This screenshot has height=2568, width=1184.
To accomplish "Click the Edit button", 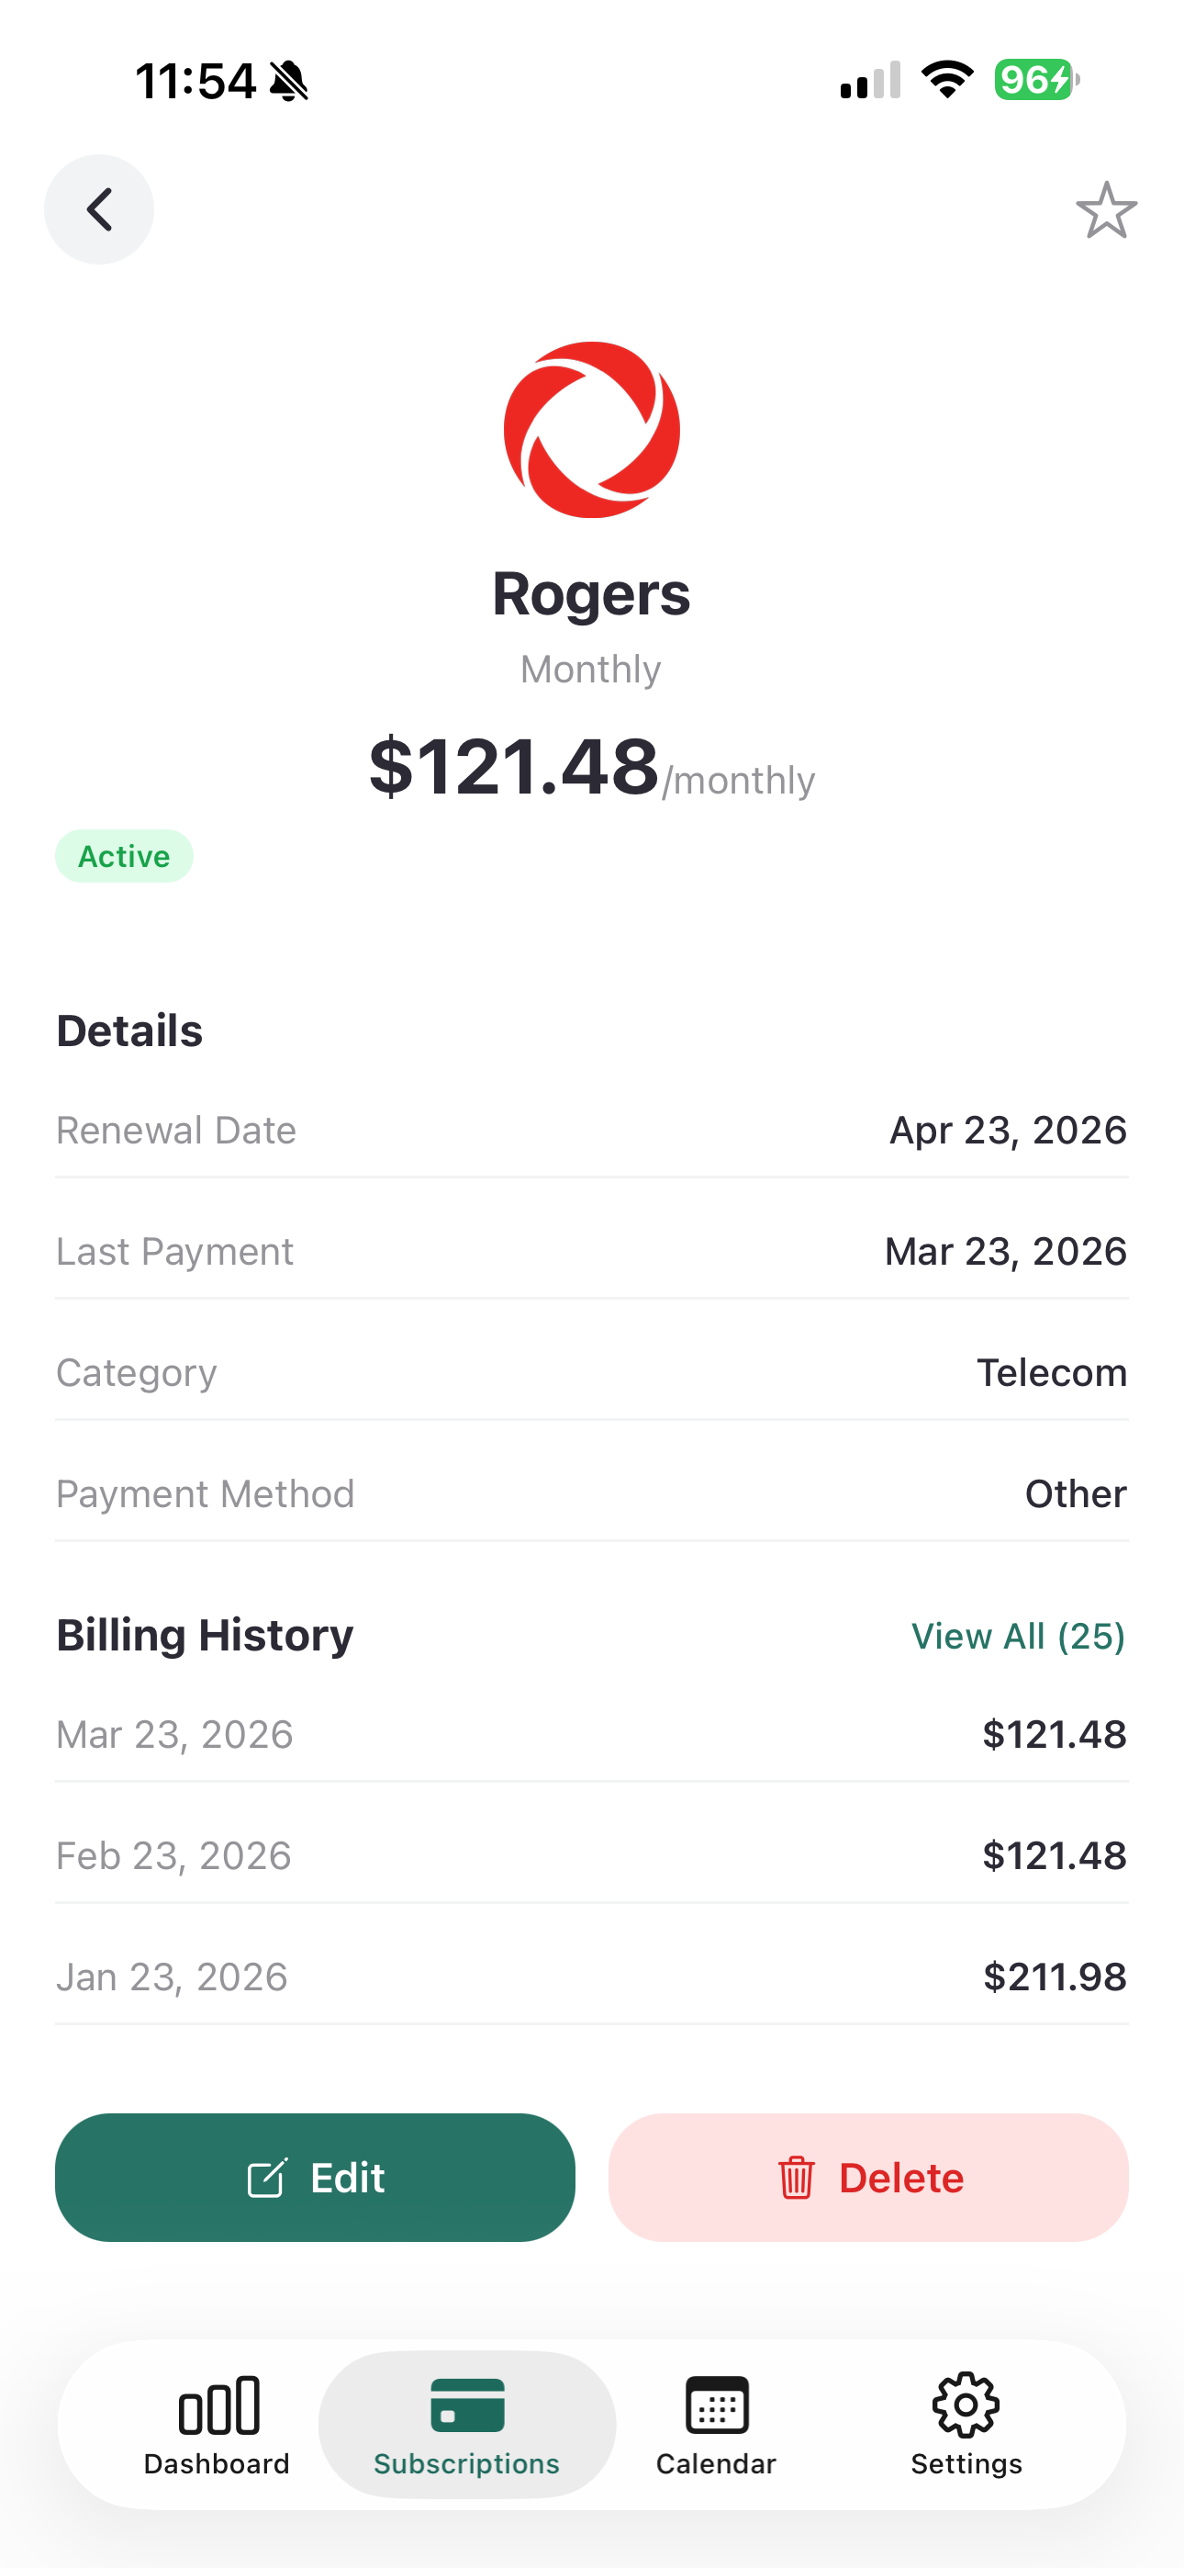I will click(x=315, y=2178).
